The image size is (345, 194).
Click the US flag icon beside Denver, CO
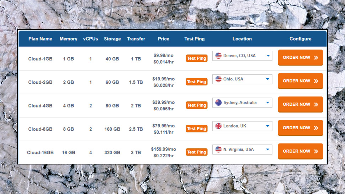click(x=218, y=56)
